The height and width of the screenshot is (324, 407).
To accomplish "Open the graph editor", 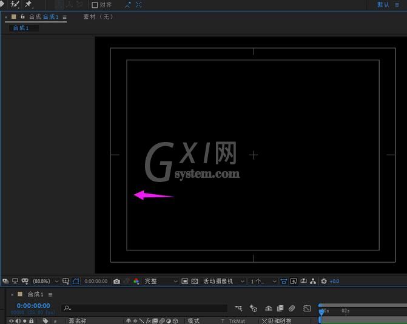I will coord(307,308).
